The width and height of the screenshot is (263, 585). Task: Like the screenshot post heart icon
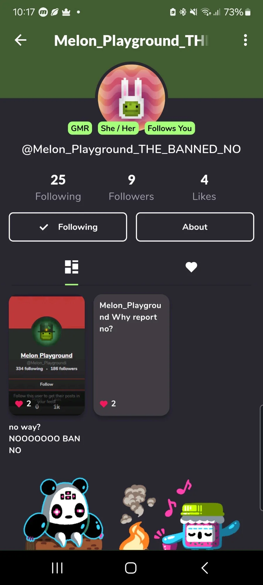click(19, 404)
